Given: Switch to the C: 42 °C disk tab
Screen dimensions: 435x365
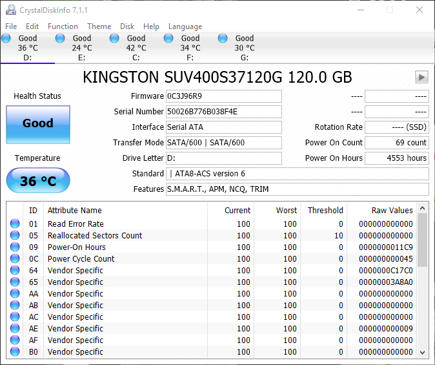Looking at the screenshot, I should (x=136, y=48).
